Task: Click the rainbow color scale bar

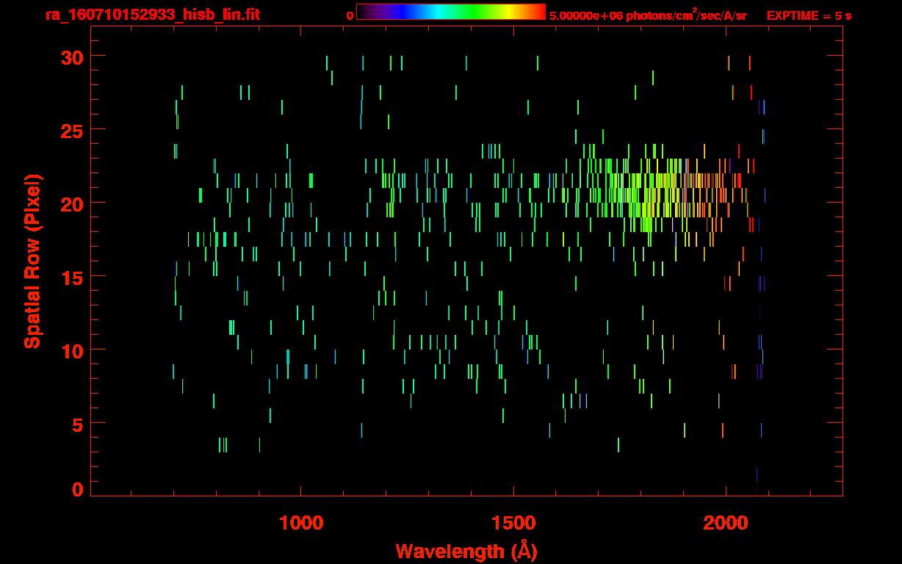Action: (450, 12)
